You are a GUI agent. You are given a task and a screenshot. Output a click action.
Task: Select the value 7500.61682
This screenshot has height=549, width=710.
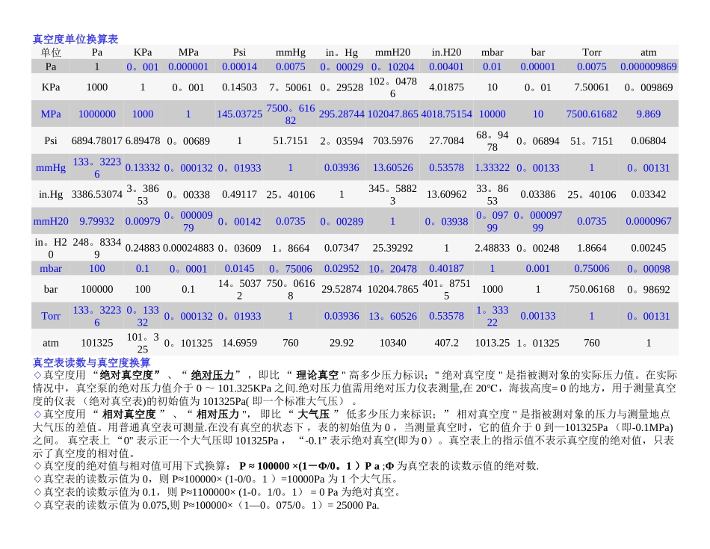coord(591,114)
